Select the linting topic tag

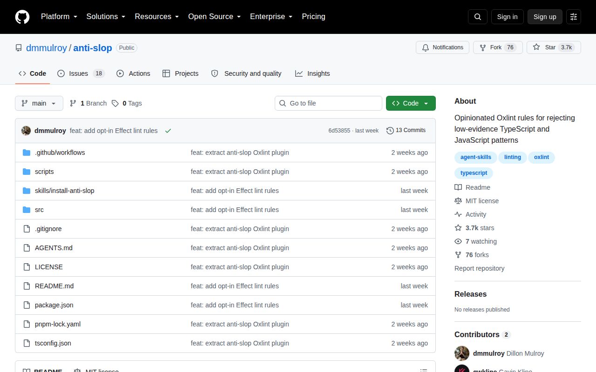(513, 157)
